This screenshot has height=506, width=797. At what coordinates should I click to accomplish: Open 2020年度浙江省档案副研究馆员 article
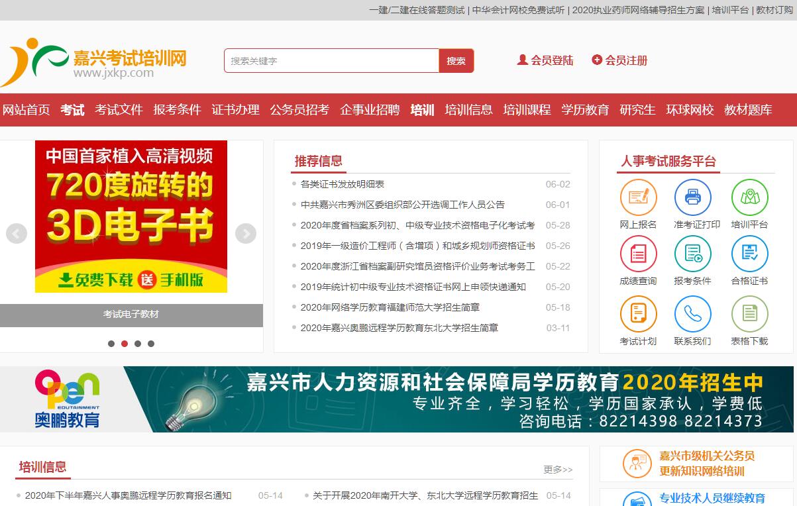417,266
